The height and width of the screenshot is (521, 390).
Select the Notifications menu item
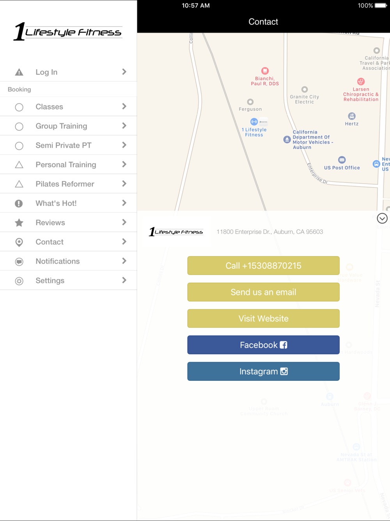pos(68,261)
